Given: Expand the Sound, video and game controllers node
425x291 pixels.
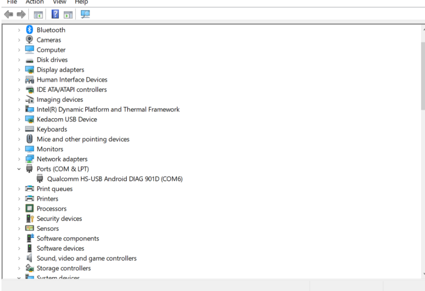Looking at the screenshot, I should tap(19, 258).
